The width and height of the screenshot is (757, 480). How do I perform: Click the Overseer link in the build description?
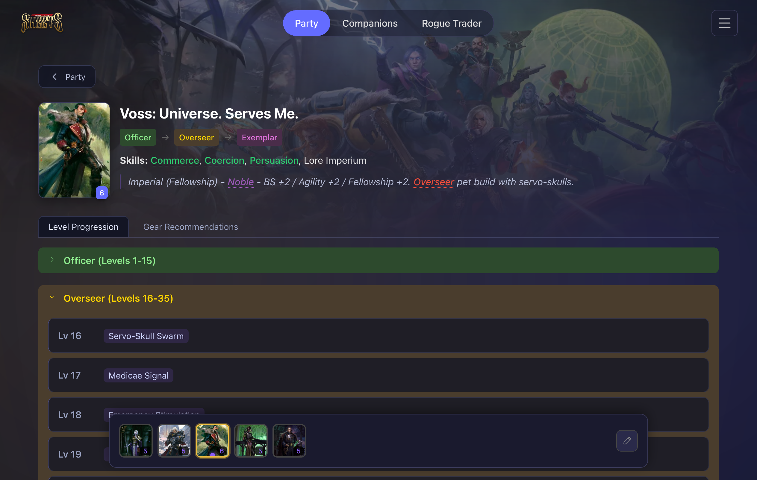(434, 182)
